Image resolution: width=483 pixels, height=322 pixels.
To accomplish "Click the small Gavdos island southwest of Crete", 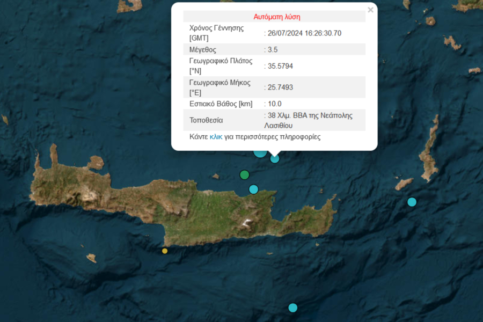I will coord(91,258).
